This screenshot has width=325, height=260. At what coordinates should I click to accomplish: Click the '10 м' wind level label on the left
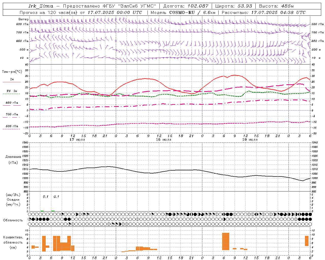(x=25, y=58)
